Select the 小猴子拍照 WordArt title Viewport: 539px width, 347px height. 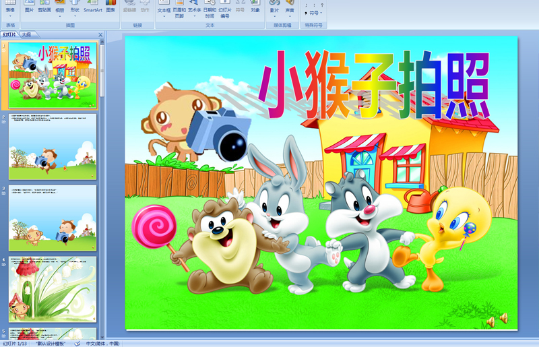[x=374, y=85]
